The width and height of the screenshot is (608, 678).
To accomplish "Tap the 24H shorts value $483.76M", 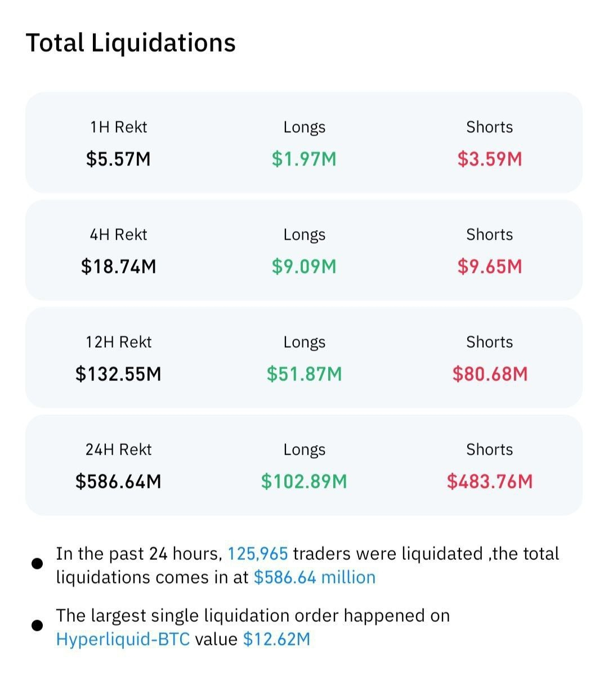I will pyautogui.click(x=489, y=482).
